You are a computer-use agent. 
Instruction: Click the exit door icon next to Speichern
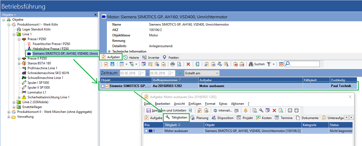[x=190, y=110]
